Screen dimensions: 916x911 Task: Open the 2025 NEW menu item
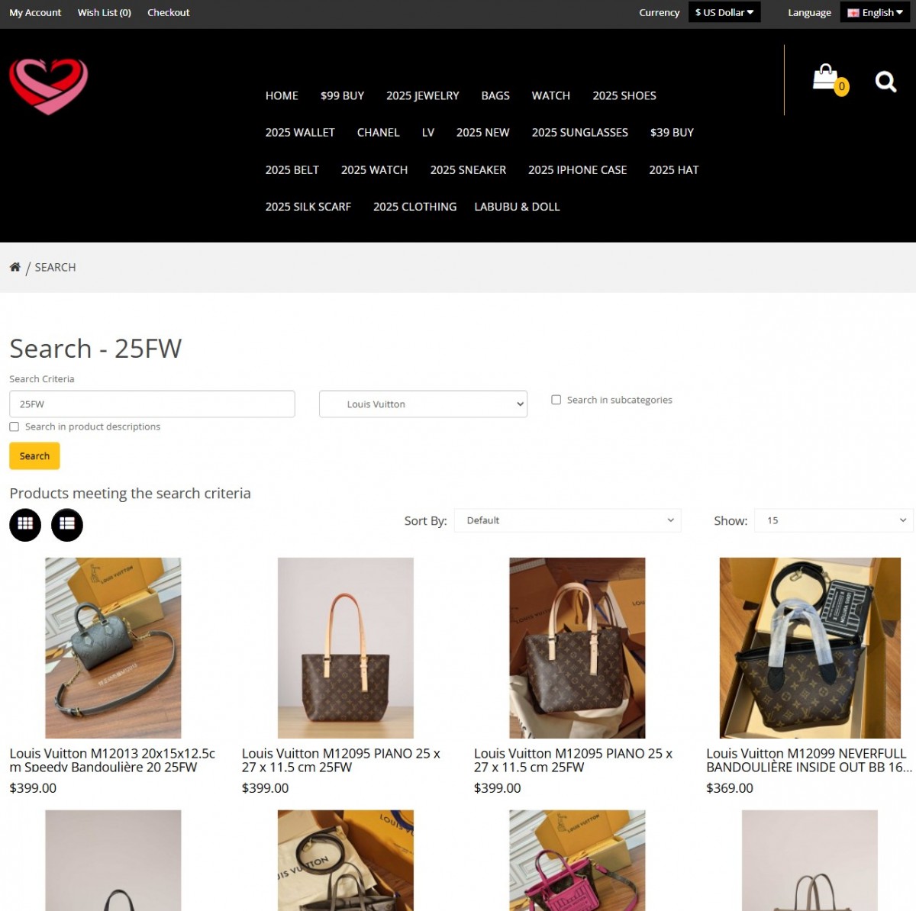pos(483,132)
